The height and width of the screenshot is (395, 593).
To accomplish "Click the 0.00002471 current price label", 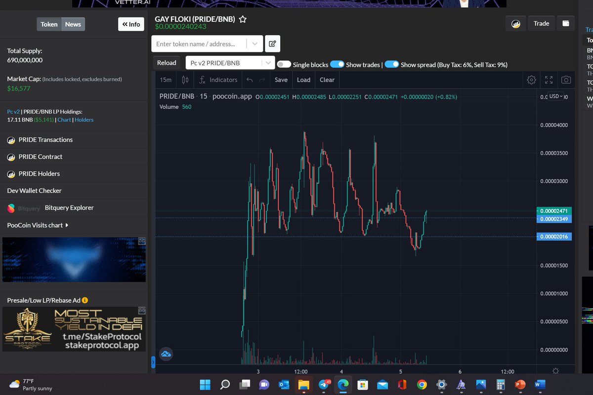I will (554, 211).
